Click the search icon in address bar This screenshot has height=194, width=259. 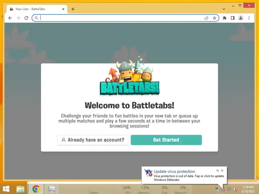point(36,18)
